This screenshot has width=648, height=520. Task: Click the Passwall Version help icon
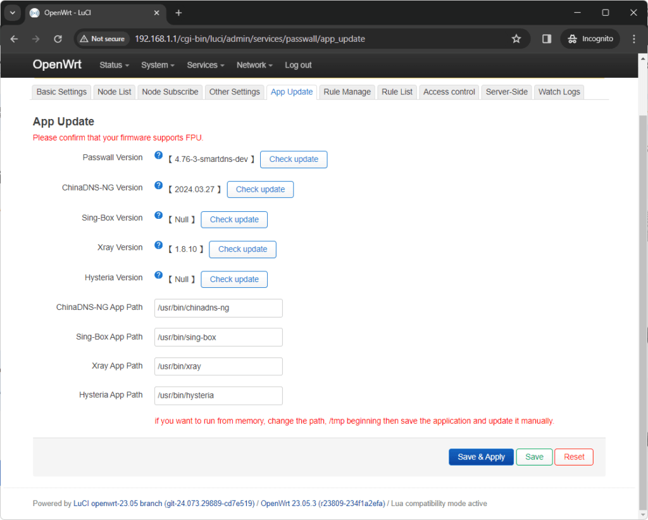[x=158, y=155]
